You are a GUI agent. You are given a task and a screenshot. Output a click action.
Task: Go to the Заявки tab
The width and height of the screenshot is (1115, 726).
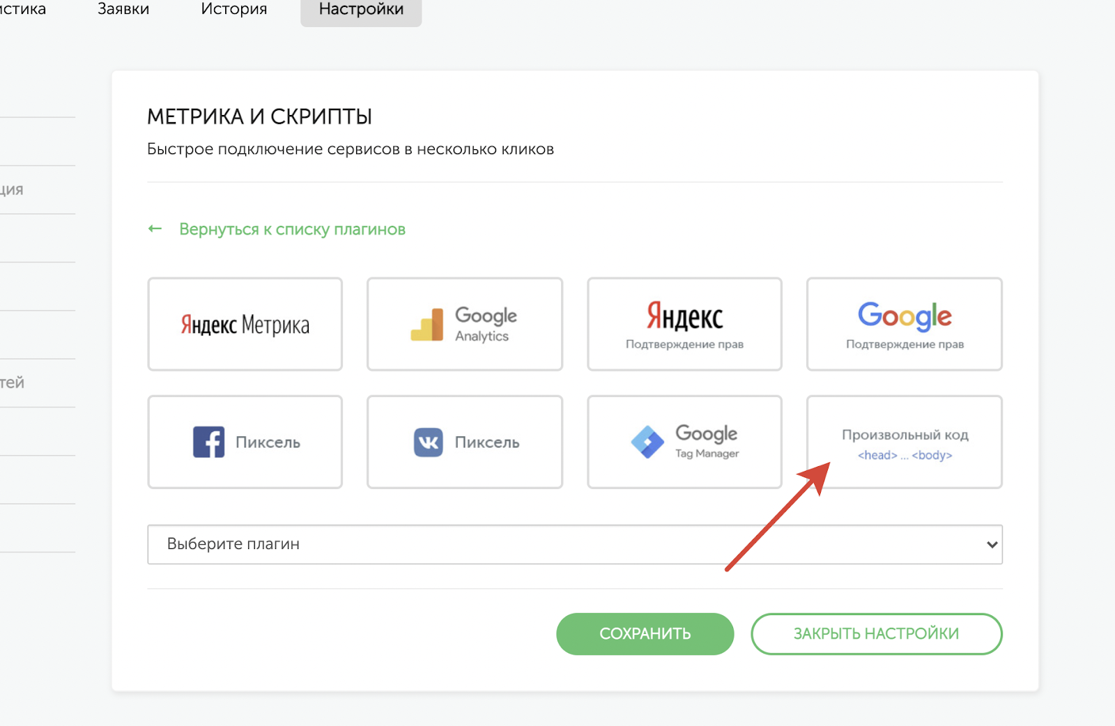pos(123,10)
